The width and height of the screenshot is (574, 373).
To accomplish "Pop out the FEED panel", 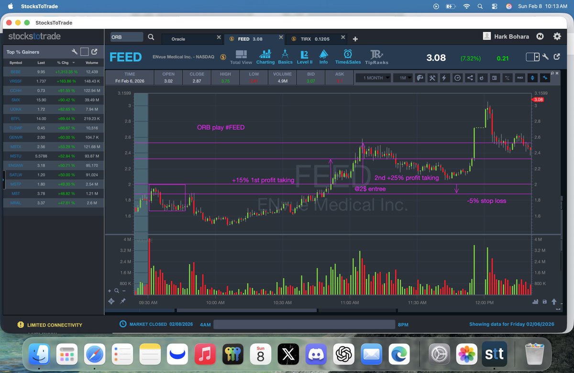I will point(557,57).
